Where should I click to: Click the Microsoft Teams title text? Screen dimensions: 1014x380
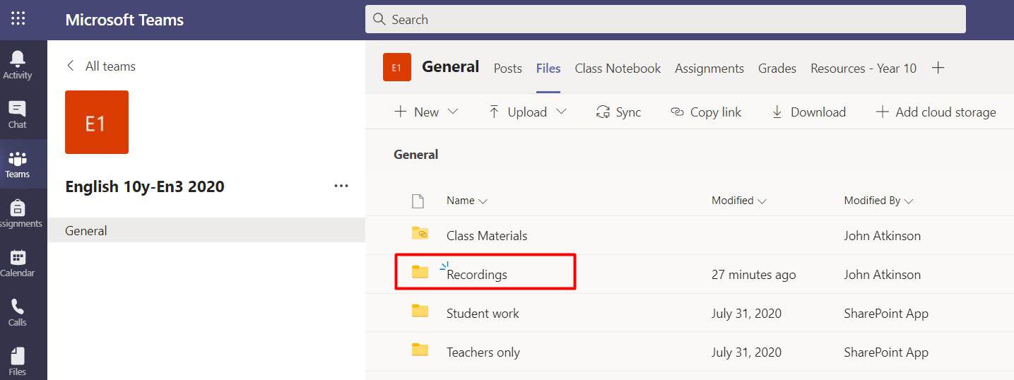point(124,20)
